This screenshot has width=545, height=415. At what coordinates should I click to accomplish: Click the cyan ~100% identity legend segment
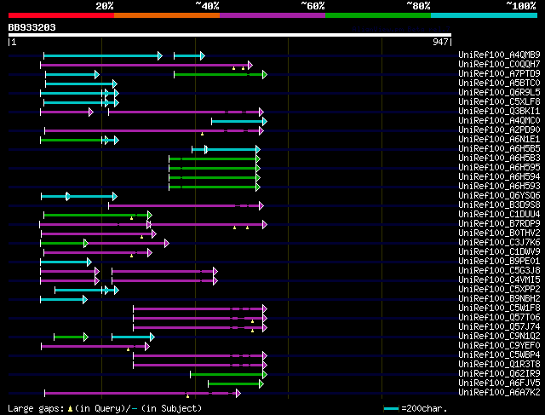(x=485, y=15)
